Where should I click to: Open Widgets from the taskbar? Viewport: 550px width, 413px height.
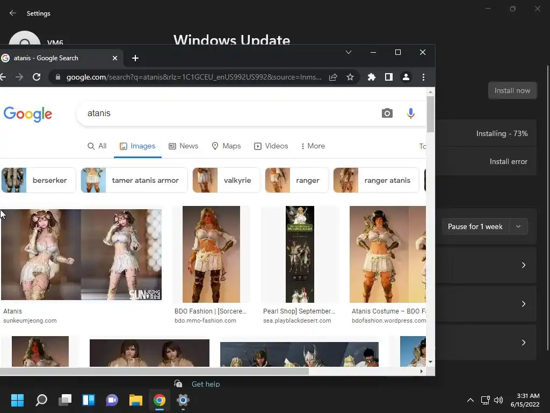(89, 400)
